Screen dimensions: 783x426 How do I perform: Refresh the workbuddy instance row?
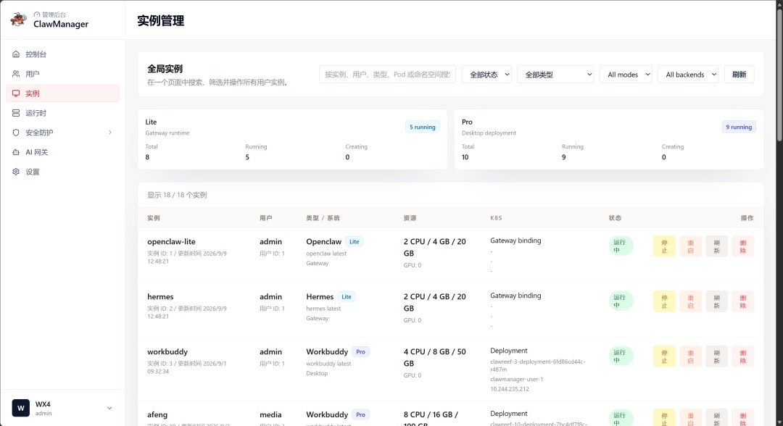[x=716, y=356]
